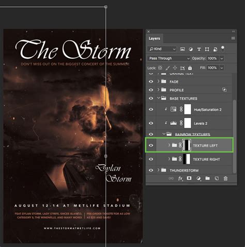Open the Fill slider dropdown arrow
The height and width of the screenshot is (247, 245).
(222, 68)
